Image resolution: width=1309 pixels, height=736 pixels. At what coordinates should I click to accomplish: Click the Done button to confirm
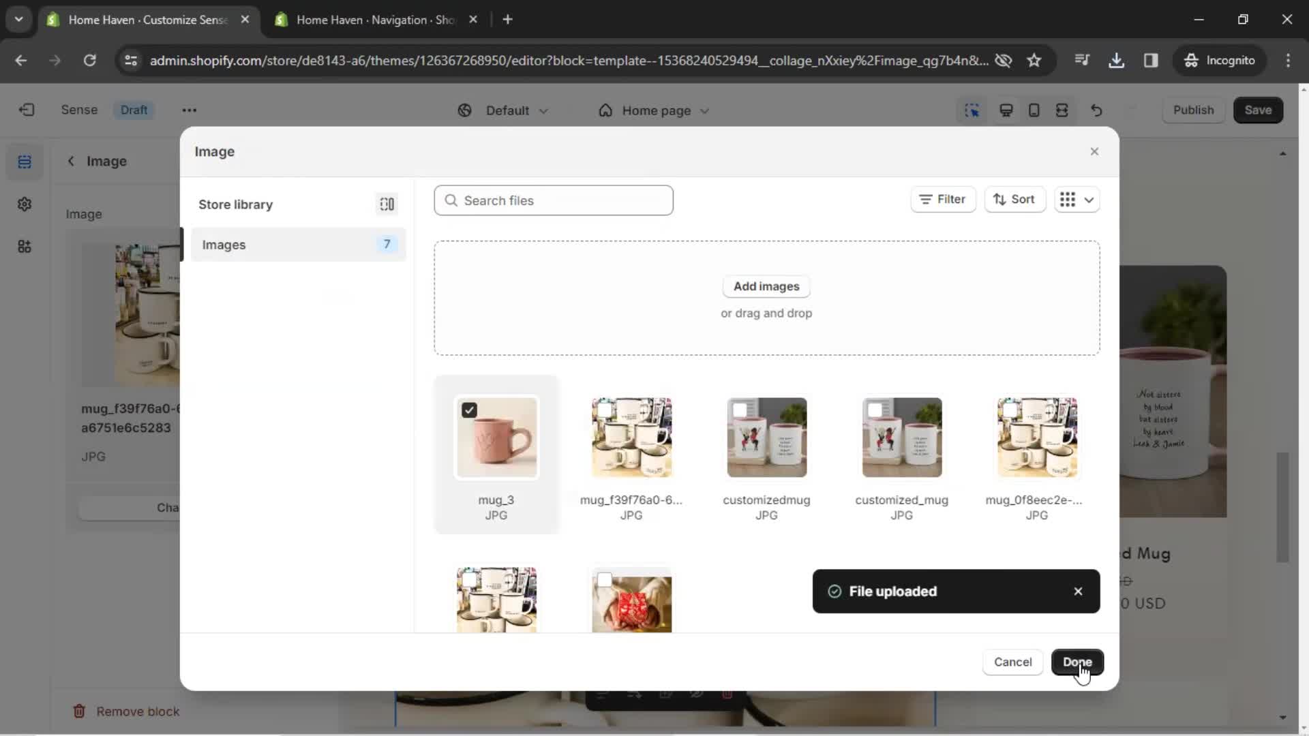click(1078, 662)
